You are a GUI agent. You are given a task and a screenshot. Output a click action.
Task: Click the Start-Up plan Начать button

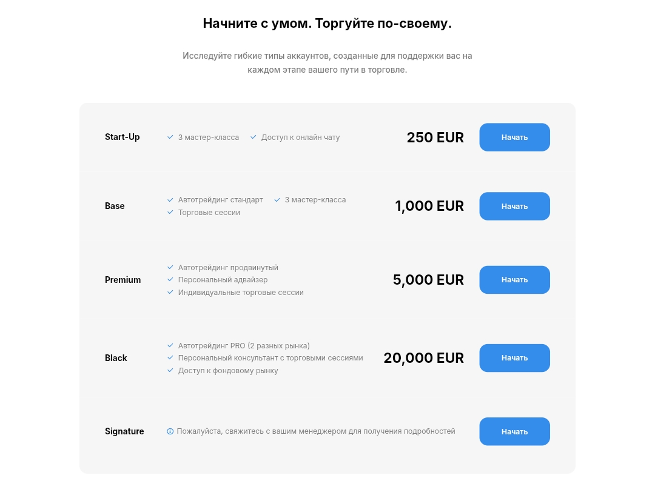514,138
